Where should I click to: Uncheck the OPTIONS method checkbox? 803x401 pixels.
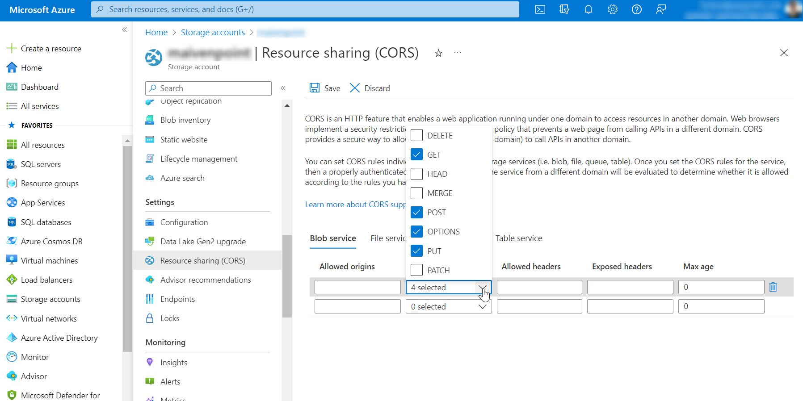tap(416, 231)
